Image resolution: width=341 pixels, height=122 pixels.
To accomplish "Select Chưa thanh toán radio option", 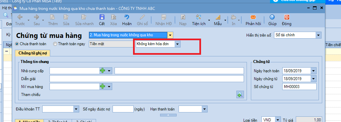I will 17,44.
